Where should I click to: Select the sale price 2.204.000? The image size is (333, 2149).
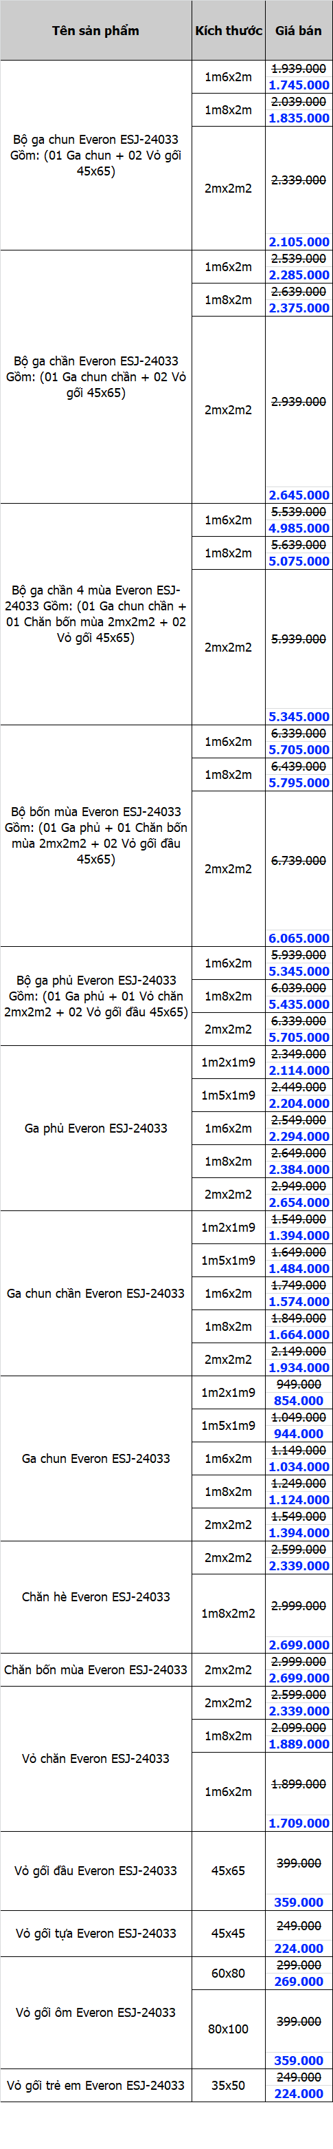click(299, 1103)
